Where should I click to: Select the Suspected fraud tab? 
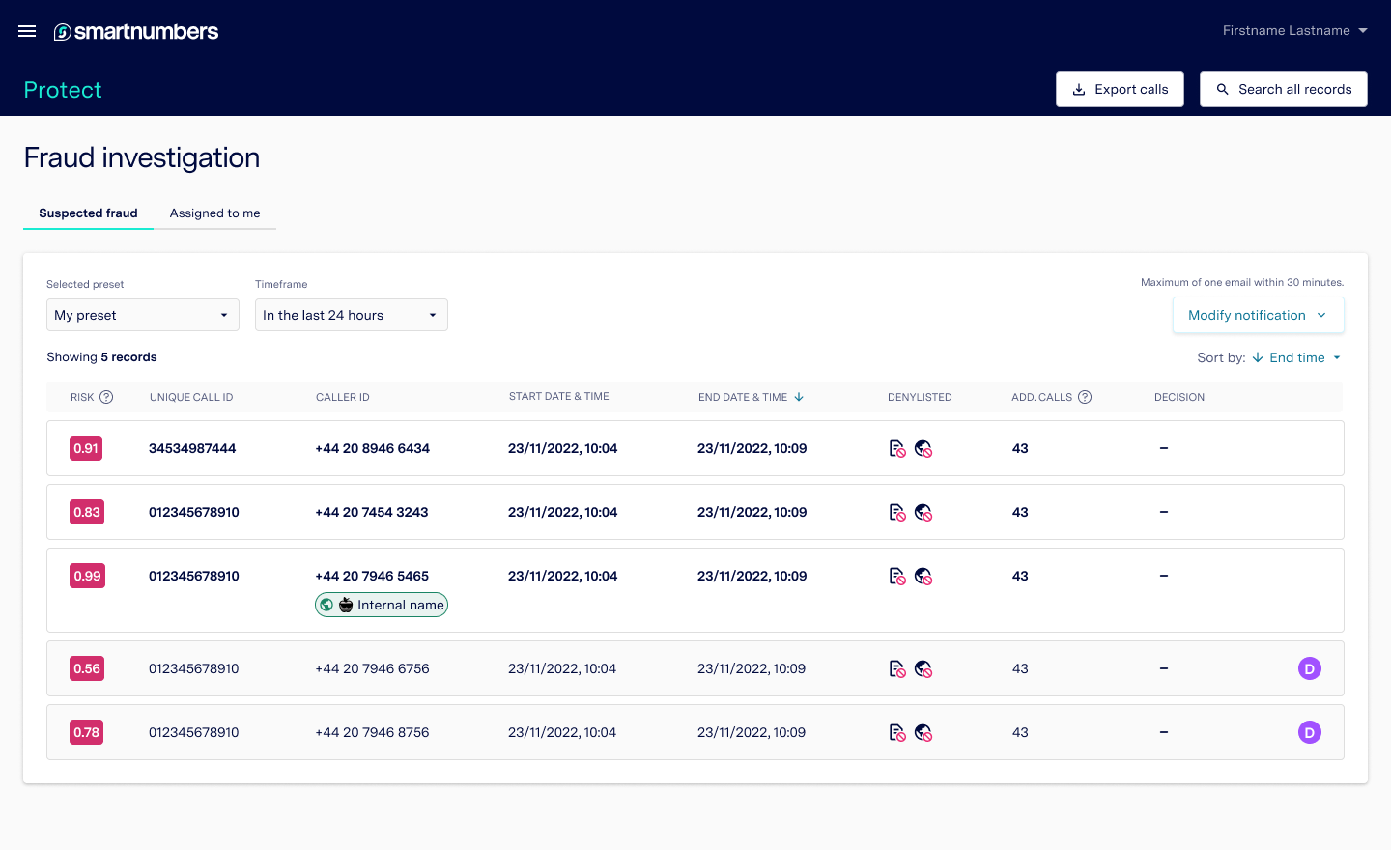[88, 213]
